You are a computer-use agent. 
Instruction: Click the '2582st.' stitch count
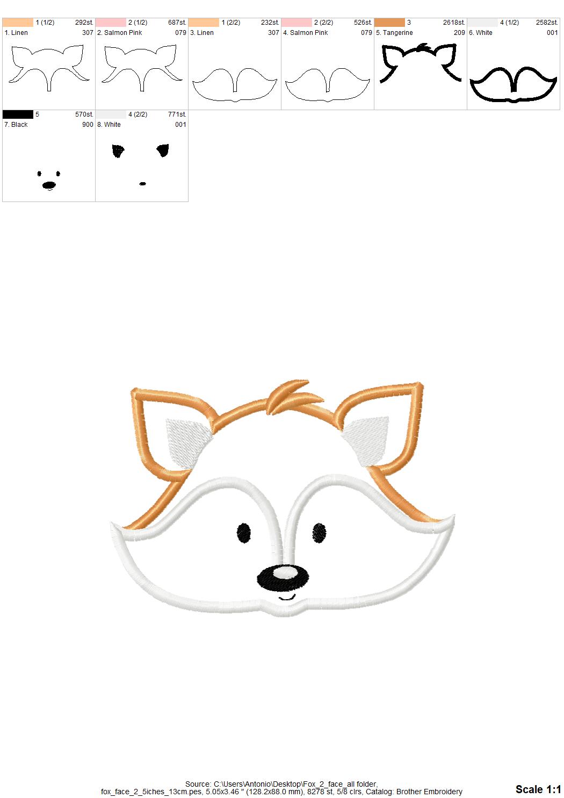pos(547,23)
